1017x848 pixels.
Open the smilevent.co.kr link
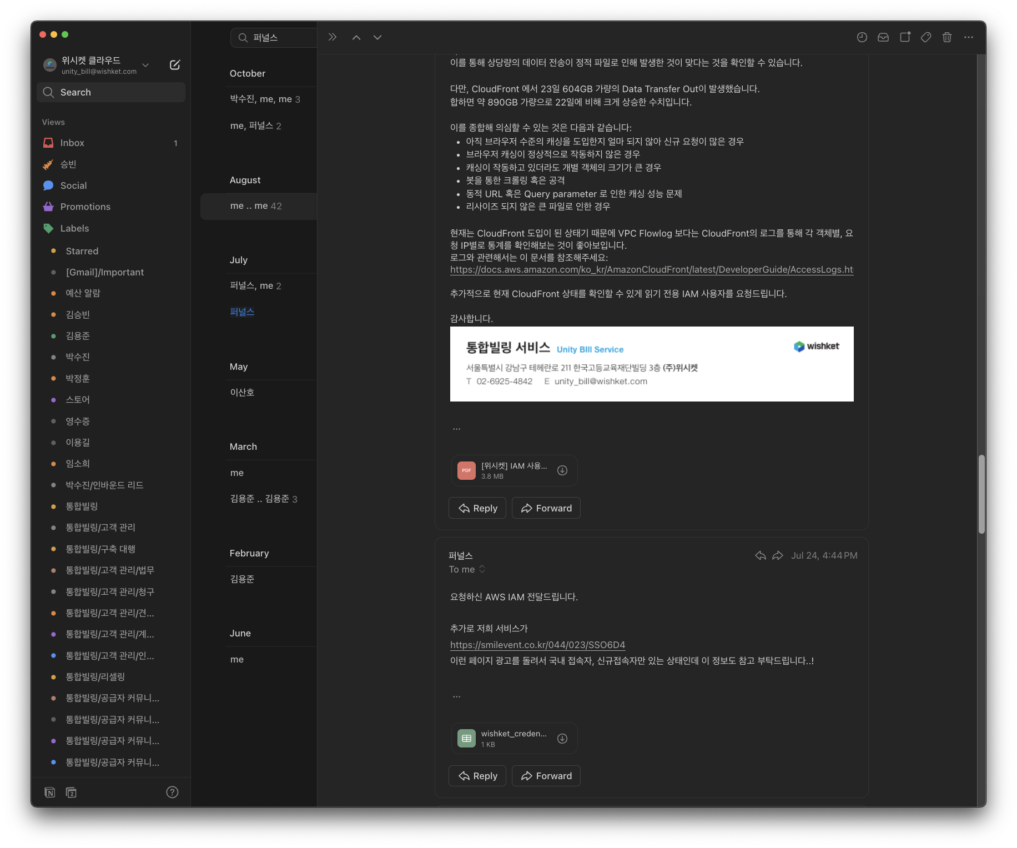(537, 645)
